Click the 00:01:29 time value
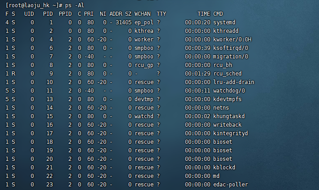Screen dimensions: 319x190 point(198,73)
